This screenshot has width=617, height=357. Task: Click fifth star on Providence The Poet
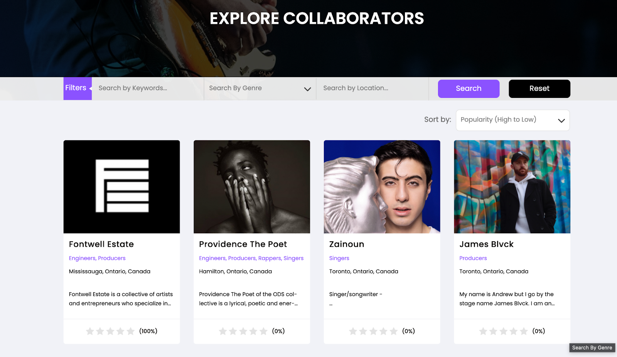pyautogui.click(x=263, y=331)
